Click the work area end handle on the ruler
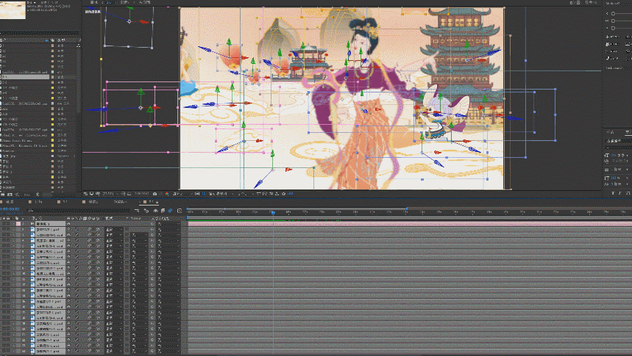Screen dimensions: 632x356 (x=407, y=208)
